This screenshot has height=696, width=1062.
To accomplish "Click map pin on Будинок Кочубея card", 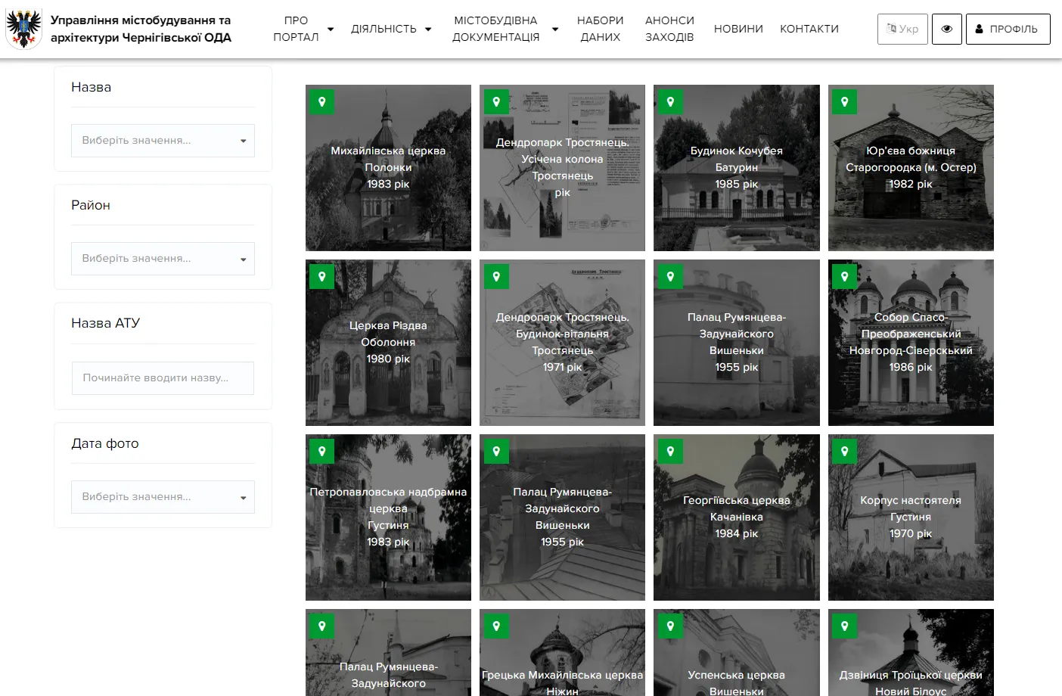I will click(x=670, y=102).
